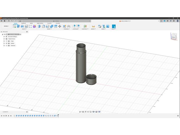Click the Select tool icon
Viewport: 180px width, 135px height.
click(114, 26)
